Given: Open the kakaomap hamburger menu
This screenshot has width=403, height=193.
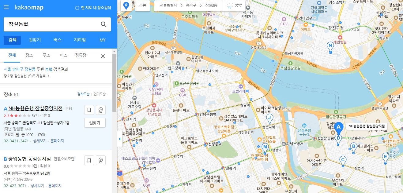Looking at the screenshot, I should pyautogui.click(x=6, y=7).
